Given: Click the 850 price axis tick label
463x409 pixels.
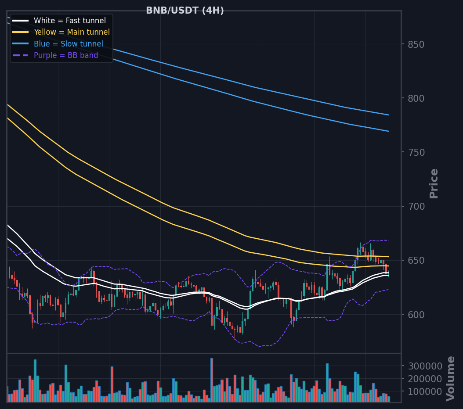Looking at the screenshot, I should click(416, 44).
